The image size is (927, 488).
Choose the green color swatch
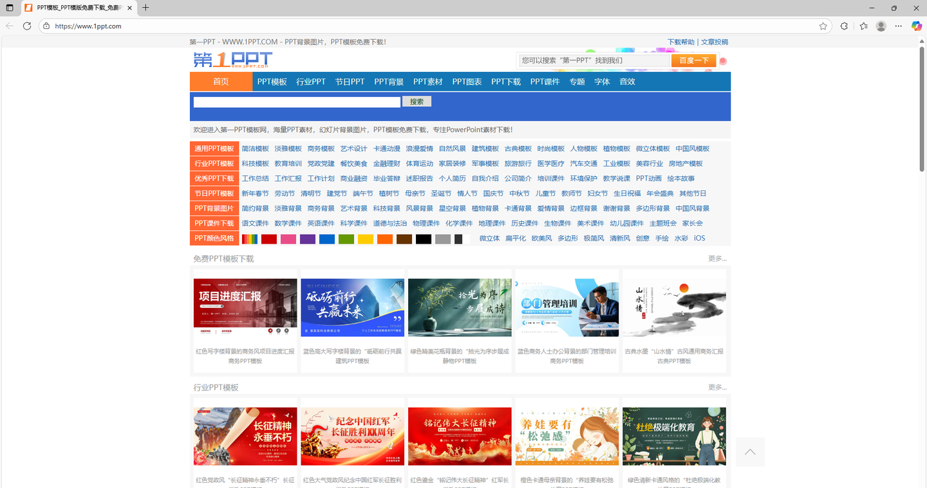[x=346, y=239]
